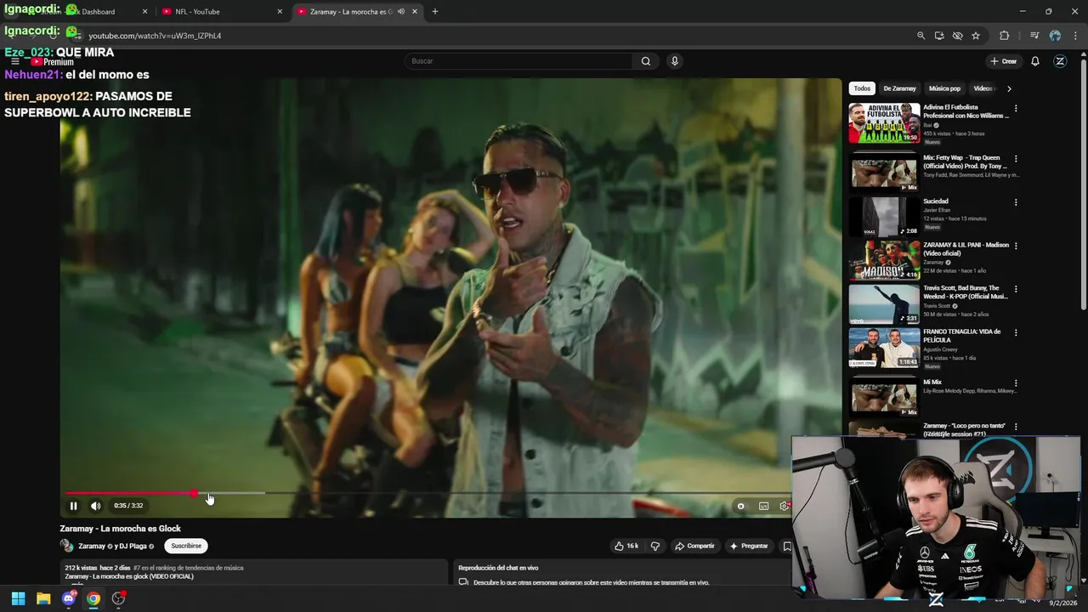Image resolution: width=1088 pixels, height=612 pixels.
Task: Open options for ZARAMAY & LIL PANI Madison
Action: point(1015,246)
